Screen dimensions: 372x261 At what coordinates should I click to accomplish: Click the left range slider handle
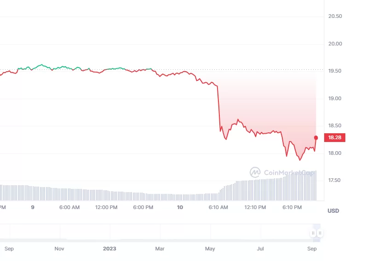[313, 233]
